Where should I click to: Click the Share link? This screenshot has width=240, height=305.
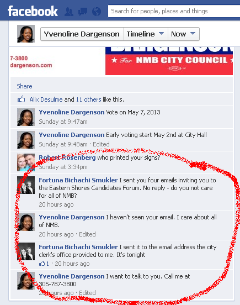tap(24, 86)
